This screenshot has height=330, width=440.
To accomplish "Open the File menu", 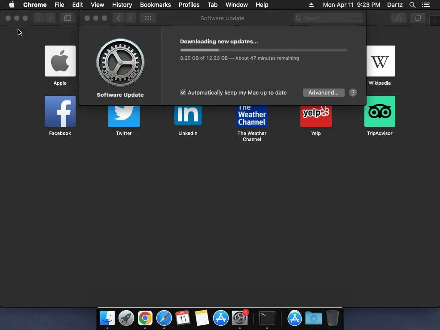I will [x=59, y=5].
